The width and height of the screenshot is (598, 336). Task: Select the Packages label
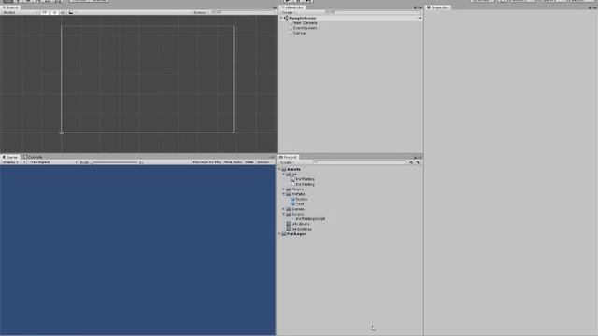point(296,234)
